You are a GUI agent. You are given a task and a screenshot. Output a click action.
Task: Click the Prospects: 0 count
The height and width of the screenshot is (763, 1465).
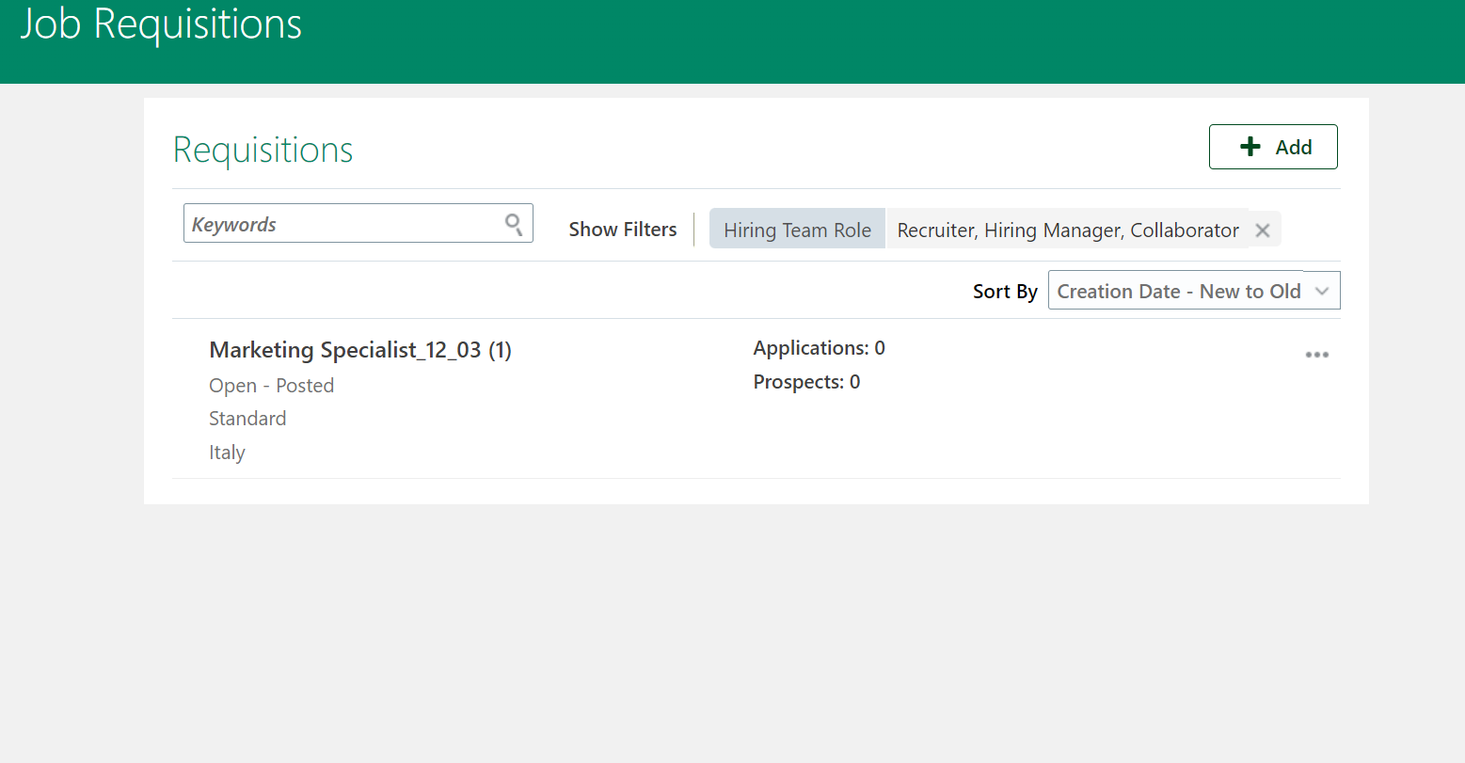click(x=806, y=381)
